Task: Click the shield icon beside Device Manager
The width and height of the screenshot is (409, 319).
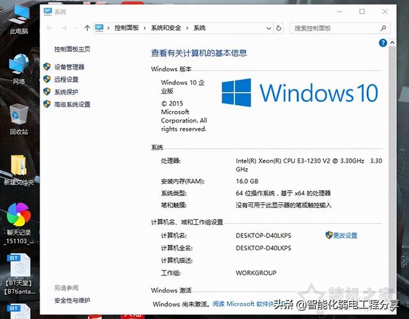Action: pyautogui.click(x=47, y=66)
